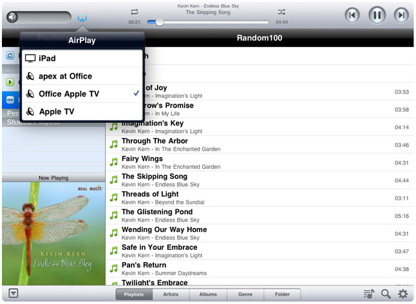The image size is (416, 304).
Task: Click the Now Playing header
Action: point(53,178)
